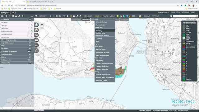
Task: Click the up-down arrows sort icon
Action: [x=7, y=16]
